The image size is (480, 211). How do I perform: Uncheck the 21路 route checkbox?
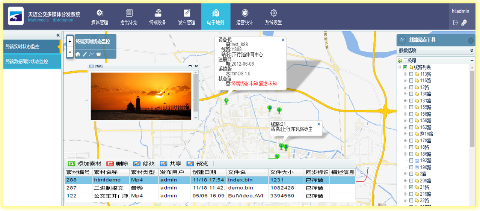click(411, 187)
